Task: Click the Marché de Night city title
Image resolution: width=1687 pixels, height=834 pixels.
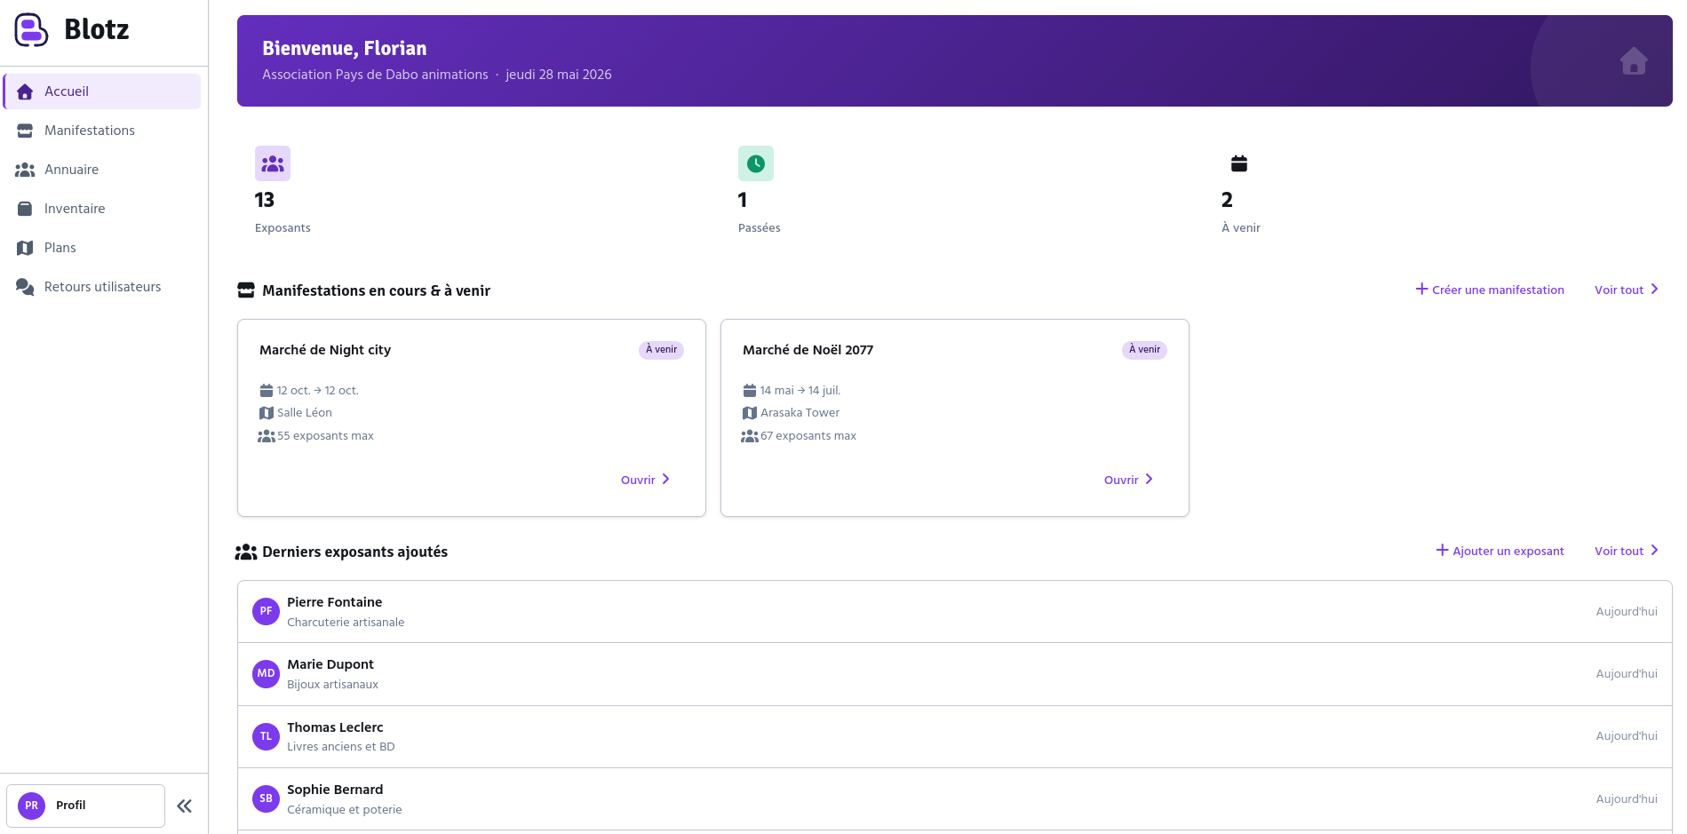Action: (325, 350)
